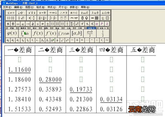Viewport: 165px width, 117px height.
Task: Click the value 0.03134 in fourth column
Action: click(x=111, y=99)
